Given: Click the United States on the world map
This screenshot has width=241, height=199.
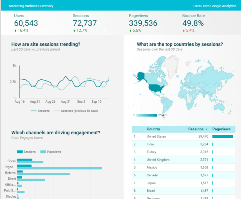Looking at the screenshot, I should point(156,88).
